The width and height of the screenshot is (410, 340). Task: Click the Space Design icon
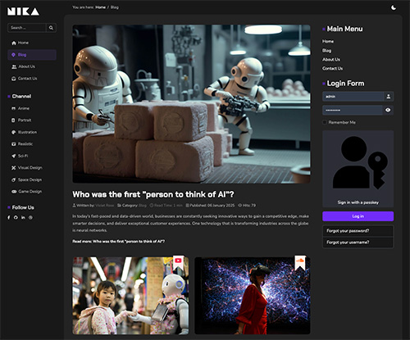tap(13, 179)
